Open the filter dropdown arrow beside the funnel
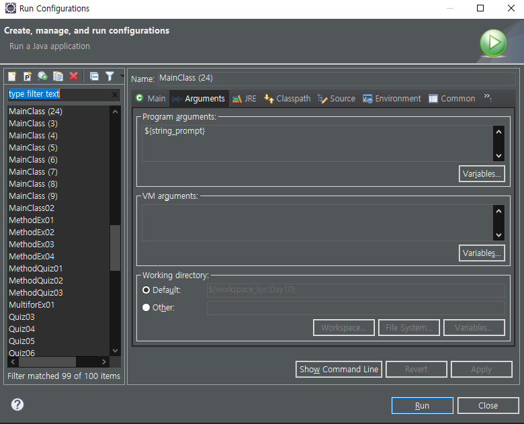This screenshot has width=524, height=424. point(122,76)
